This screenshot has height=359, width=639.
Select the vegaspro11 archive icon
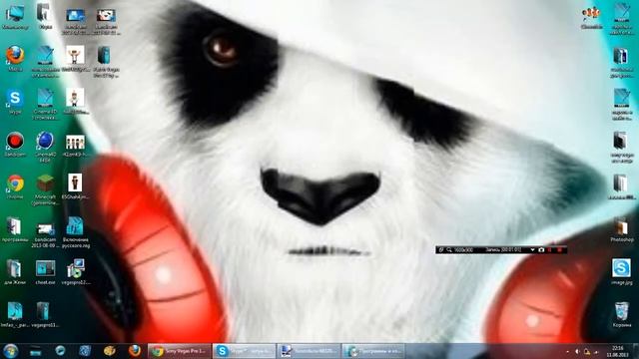(x=44, y=315)
